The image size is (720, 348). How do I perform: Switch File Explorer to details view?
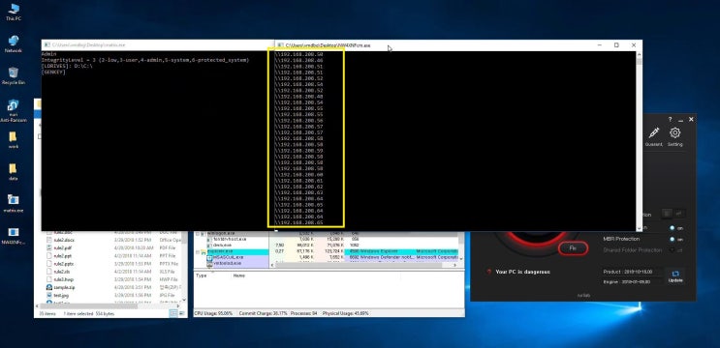pyautogui.click(x=173, y=313)
